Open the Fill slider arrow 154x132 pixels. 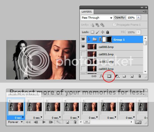click(139, 32)
